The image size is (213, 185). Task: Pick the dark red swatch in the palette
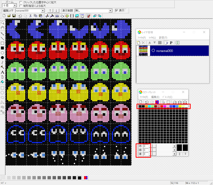click(155, 106)
